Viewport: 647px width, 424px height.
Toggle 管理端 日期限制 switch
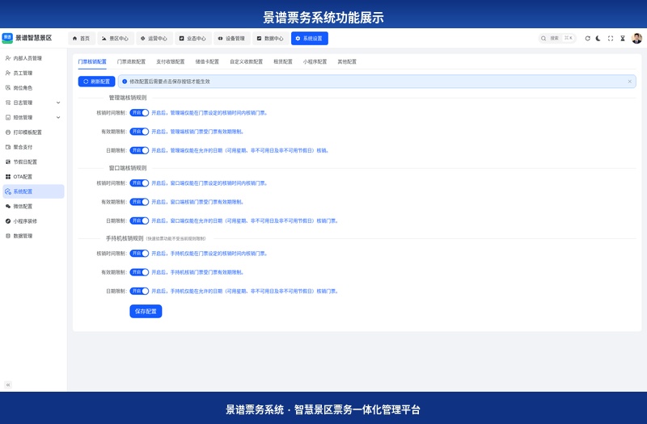[x=139, y=150]
